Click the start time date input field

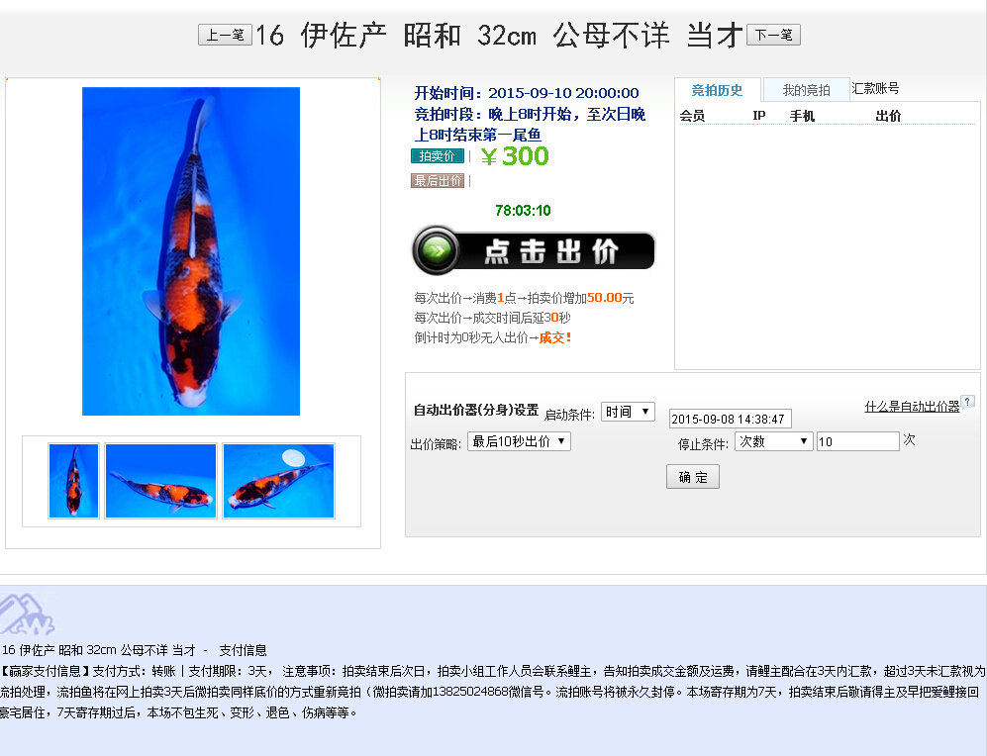[x=730, y=419]
